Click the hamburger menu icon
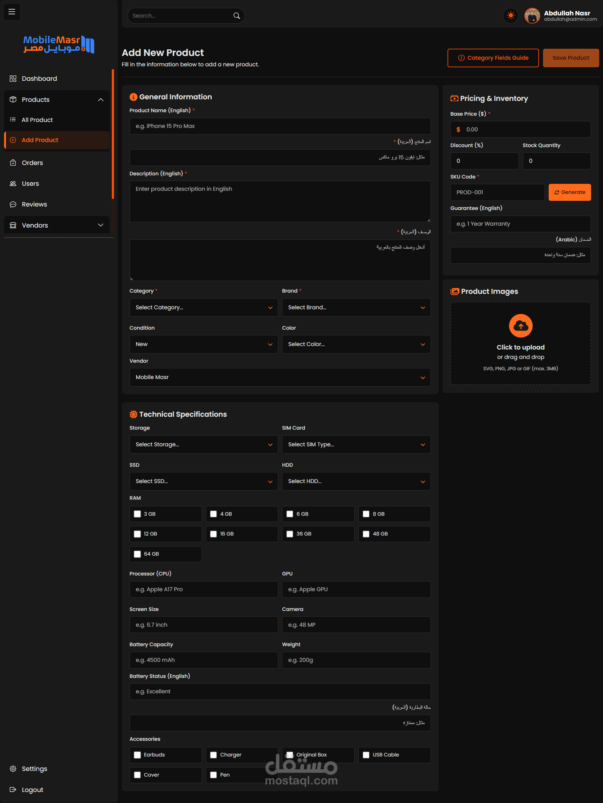603x803 pixels. [12, 12]
